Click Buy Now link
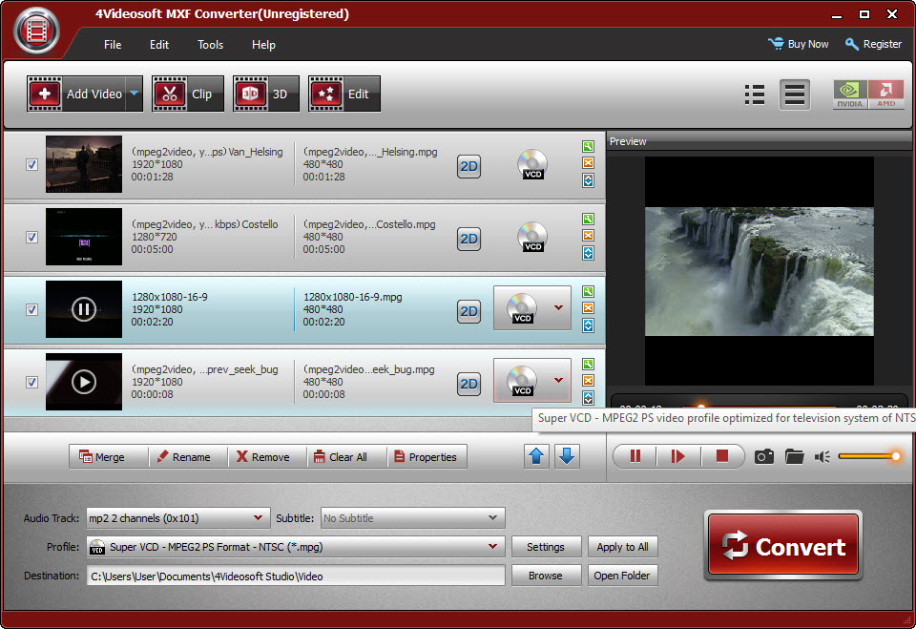916x629 pixels. click(x=799, y=44)
